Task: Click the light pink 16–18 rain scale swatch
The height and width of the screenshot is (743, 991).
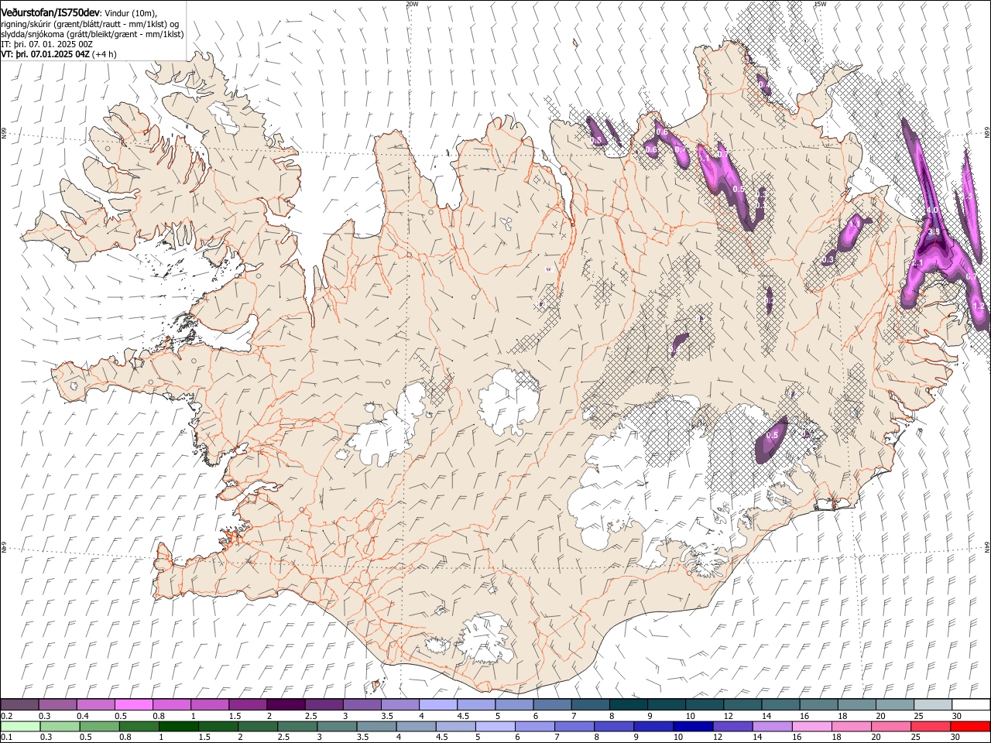Action: click(x=812, y=727)
